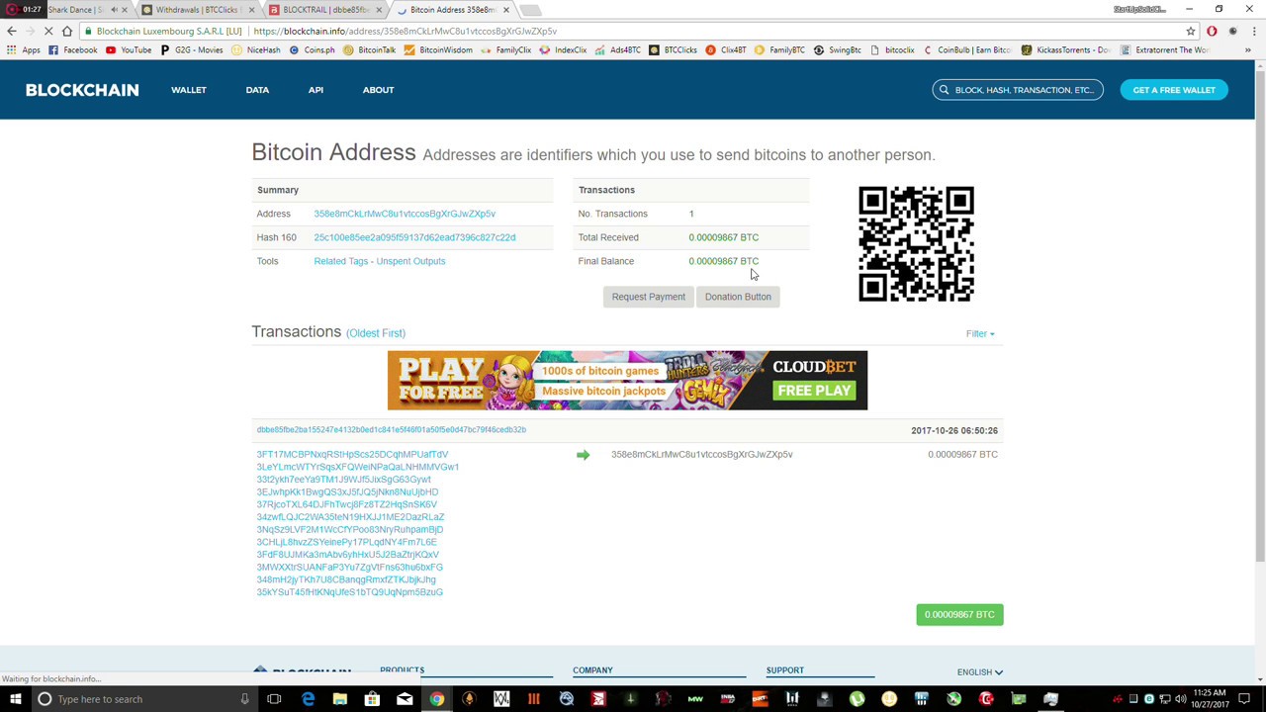Click input address 3FT17MCBPNxqRStHpScs25DCqhMPUaffdV
1266x712 pixels.
click(x=352, y=455)
